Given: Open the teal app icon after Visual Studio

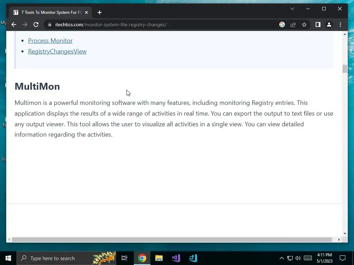Looking at the screenshot, I should point(193,258).
